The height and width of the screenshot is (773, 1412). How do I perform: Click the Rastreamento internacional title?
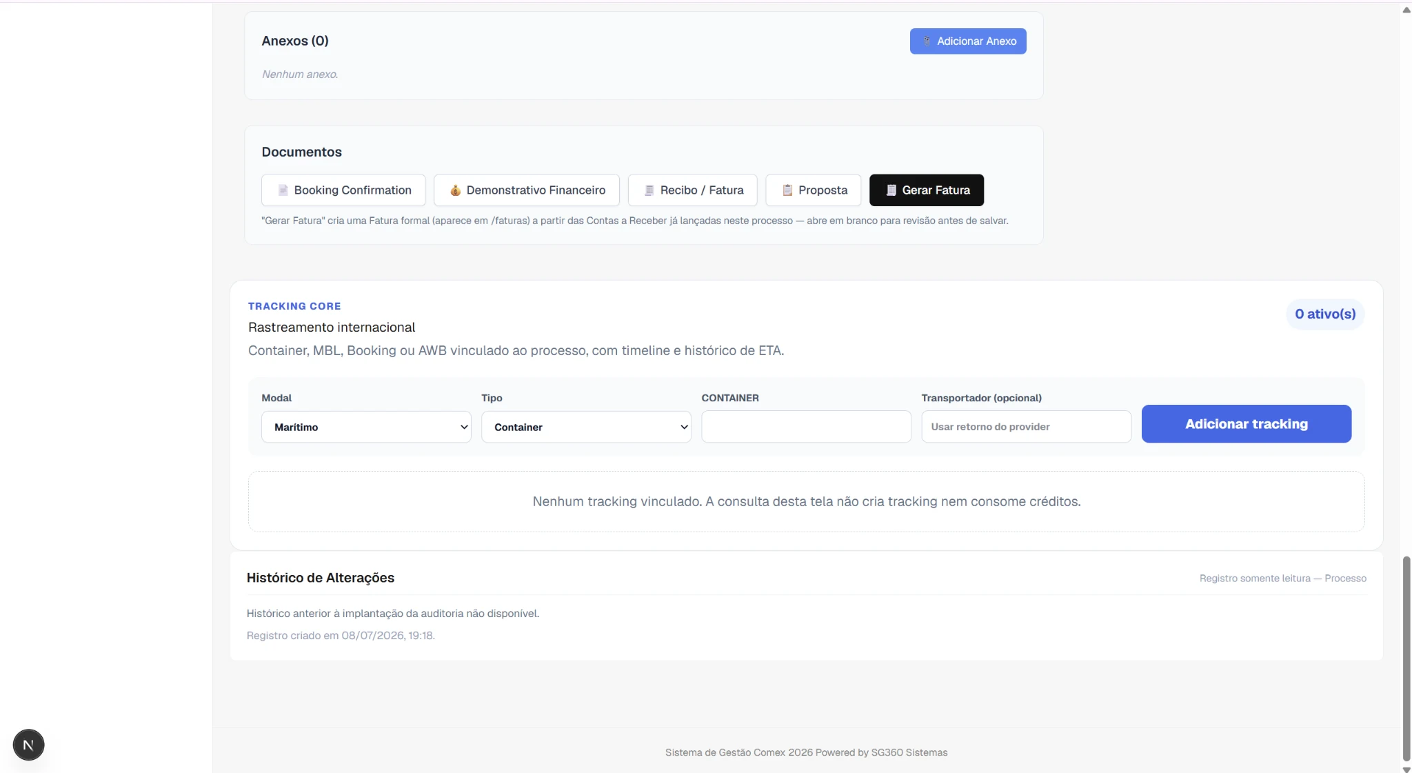[332, 328]
